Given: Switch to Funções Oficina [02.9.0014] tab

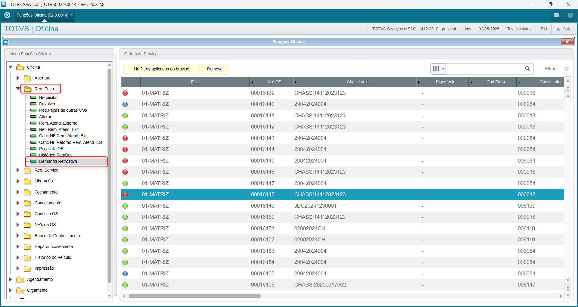Looking at the screenshot, I should pos(42,15).
